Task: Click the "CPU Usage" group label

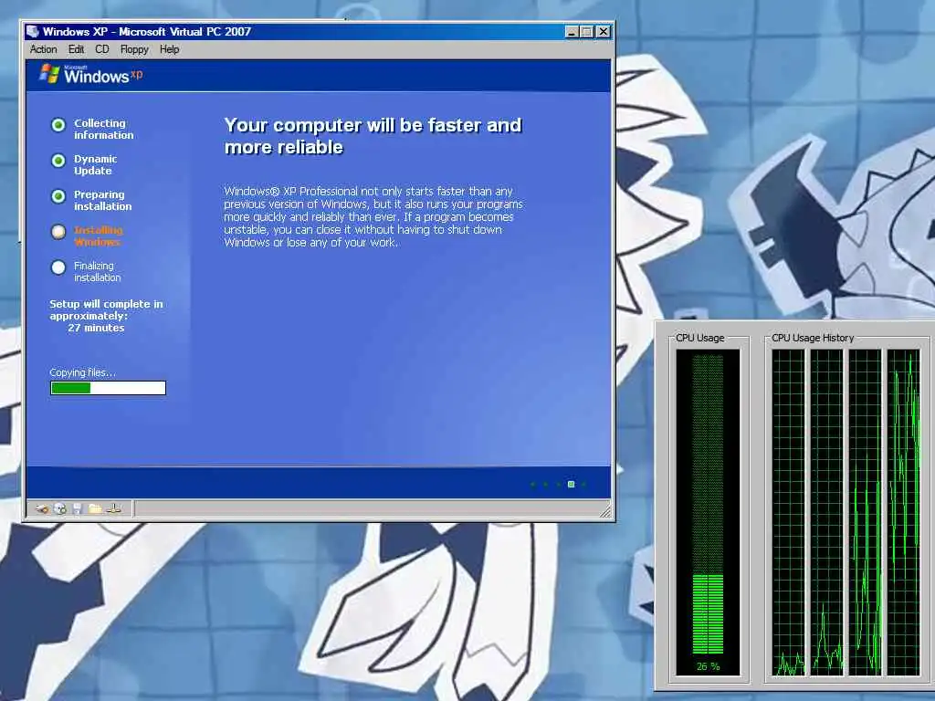Action: (x=700, y=338)
